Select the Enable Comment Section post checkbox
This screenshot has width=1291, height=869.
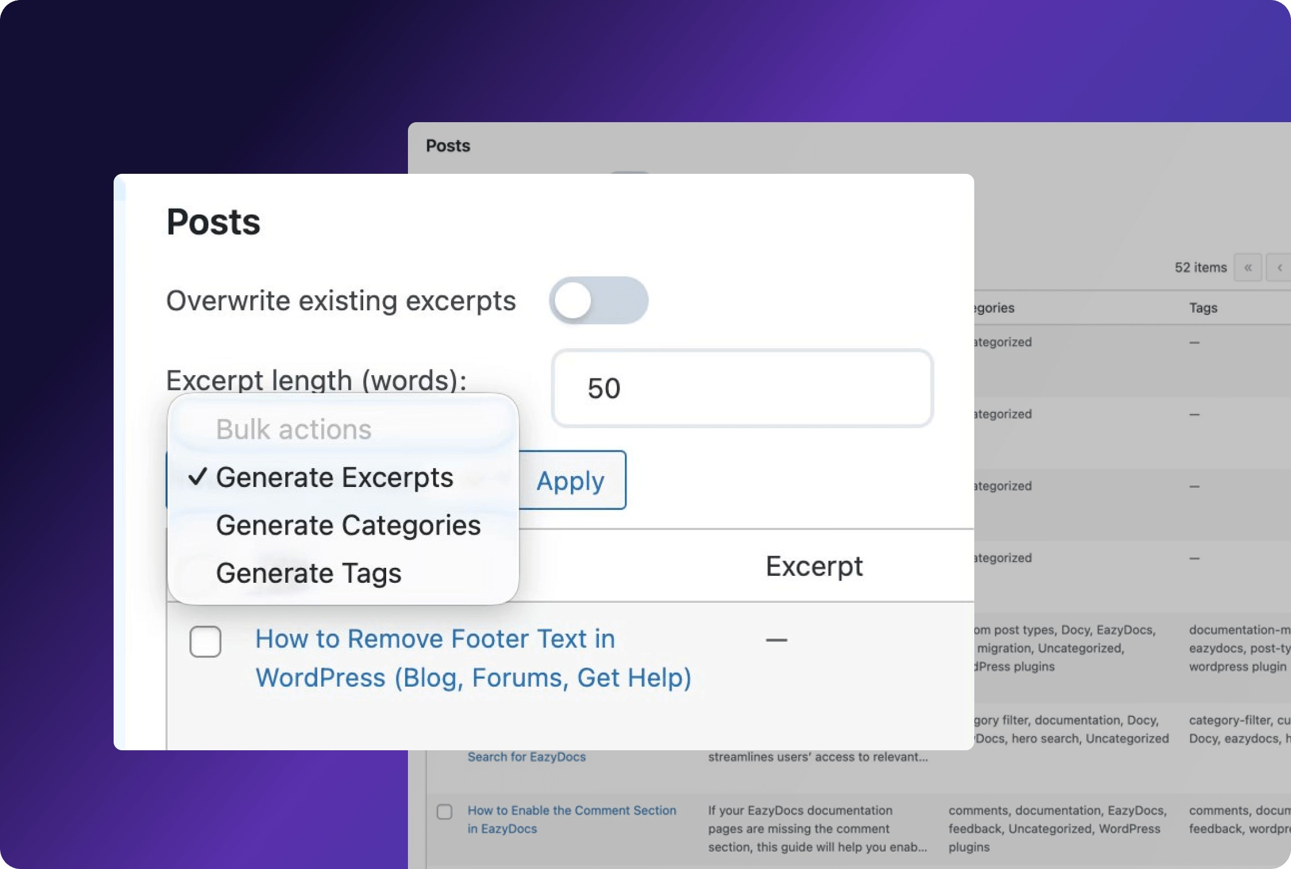[444, 812]
